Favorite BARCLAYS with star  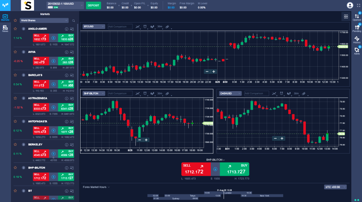click(15, 75)
